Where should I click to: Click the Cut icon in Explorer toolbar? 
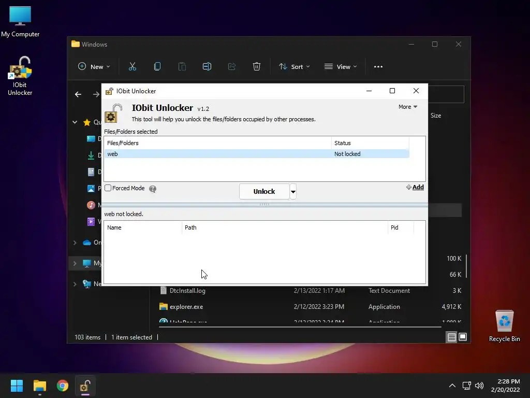132,67
